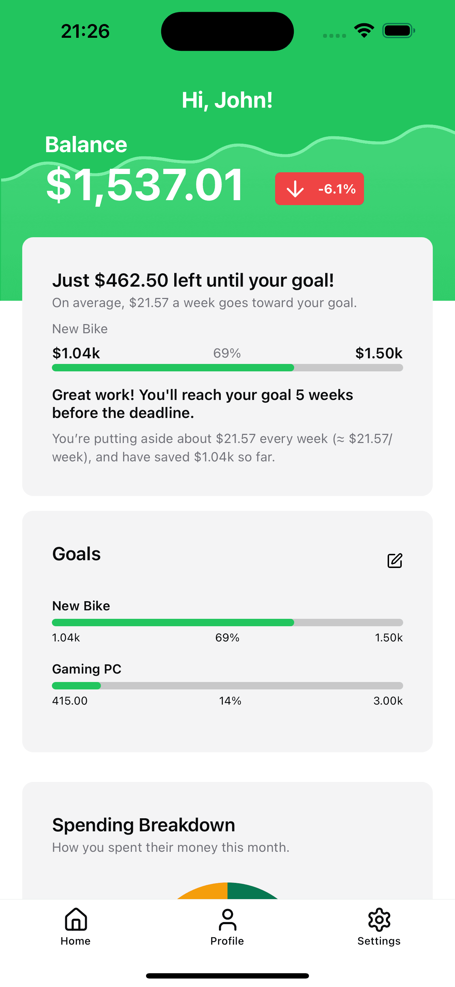Tap the $1,537.01 balance amount

[x=145, y=185]
